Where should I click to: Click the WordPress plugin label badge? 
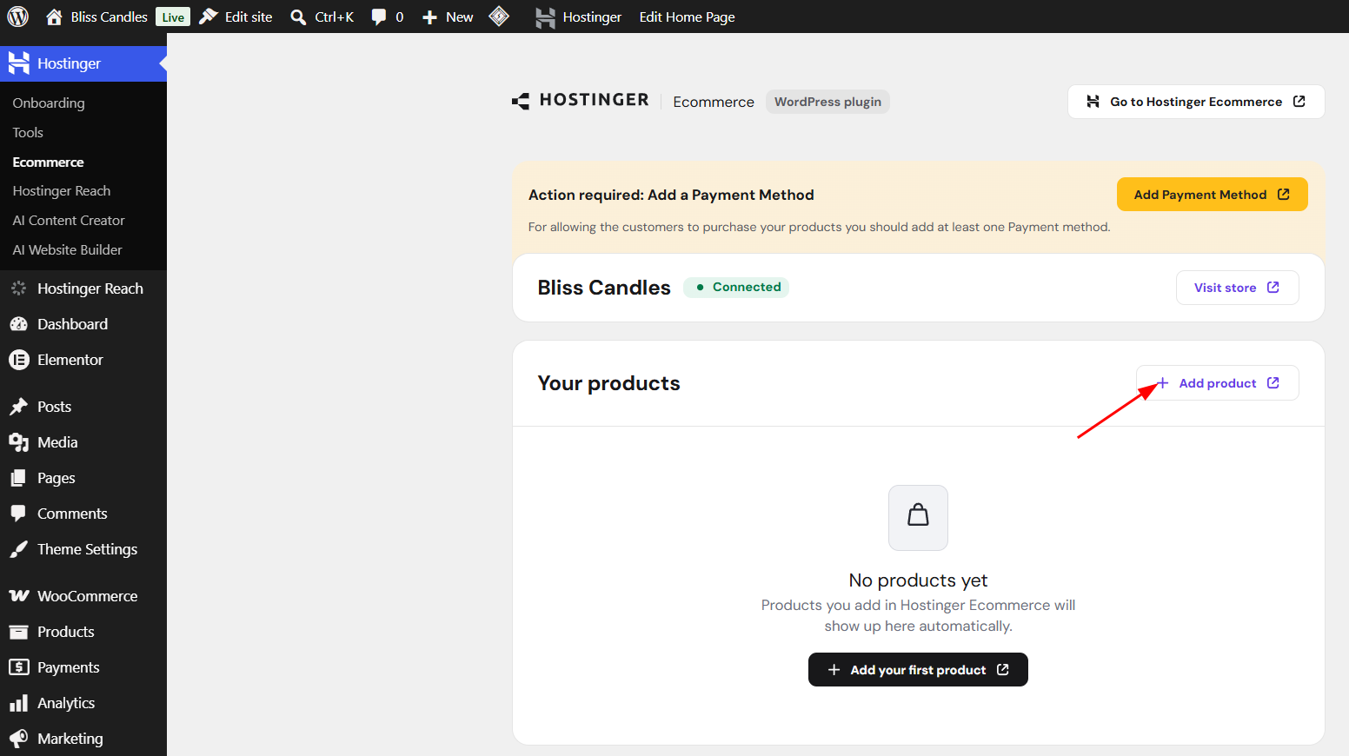(x=827, y=102)
